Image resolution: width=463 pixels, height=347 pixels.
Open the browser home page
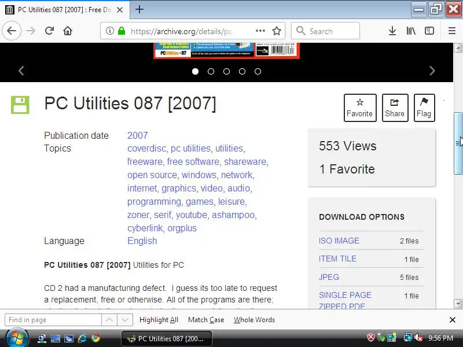click(68, 31)
